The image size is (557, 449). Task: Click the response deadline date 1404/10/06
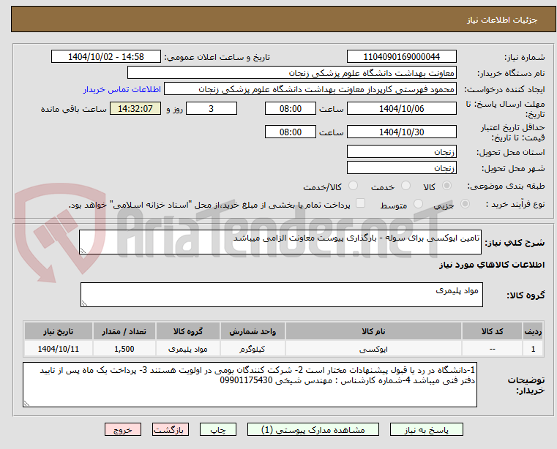[x=401, y=109]
